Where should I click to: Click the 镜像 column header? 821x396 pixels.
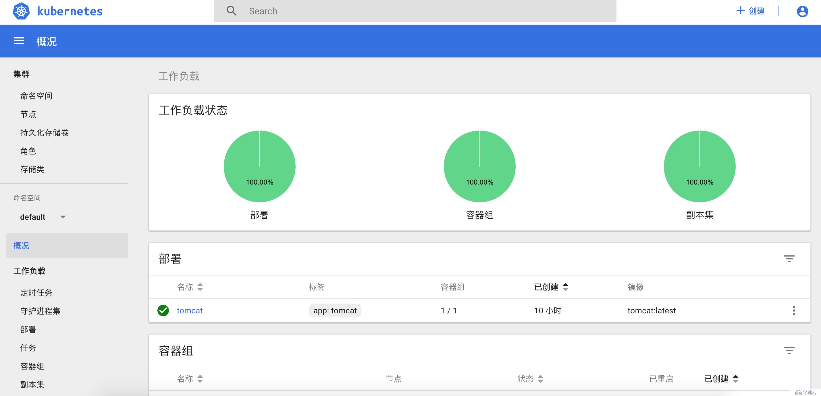click(635, 287)
